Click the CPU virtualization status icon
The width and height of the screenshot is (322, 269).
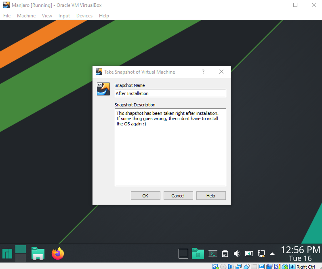(277, 267)
